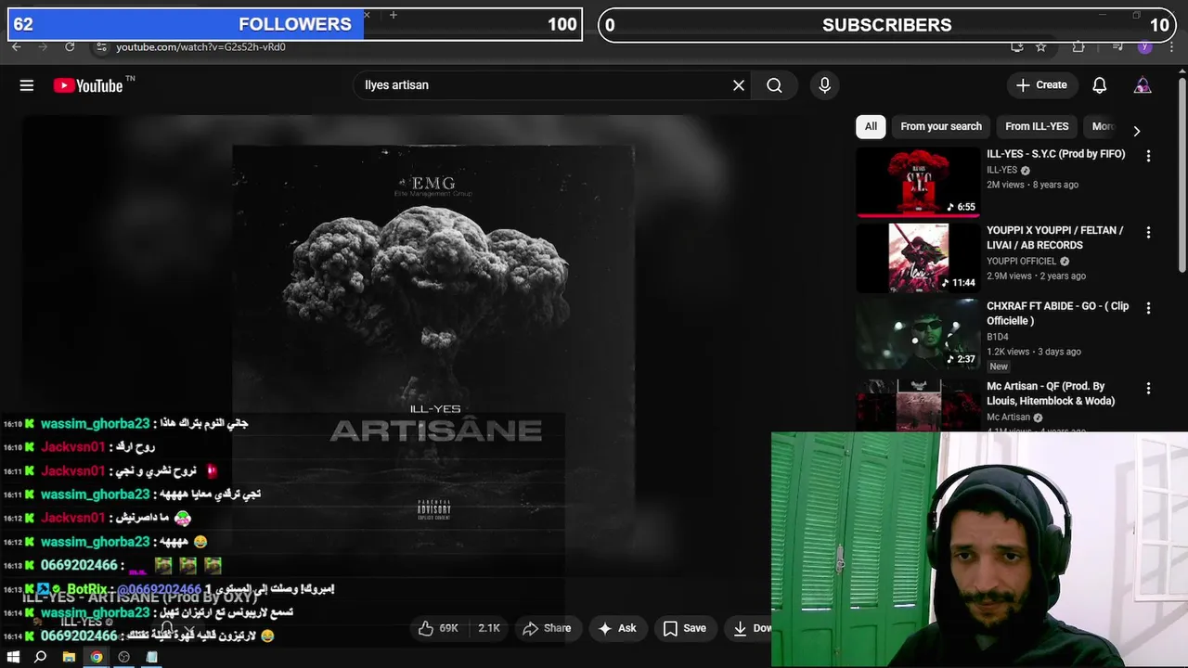Click the Ask button
Screen dimensions: 1188x668
tap(617, 628)
